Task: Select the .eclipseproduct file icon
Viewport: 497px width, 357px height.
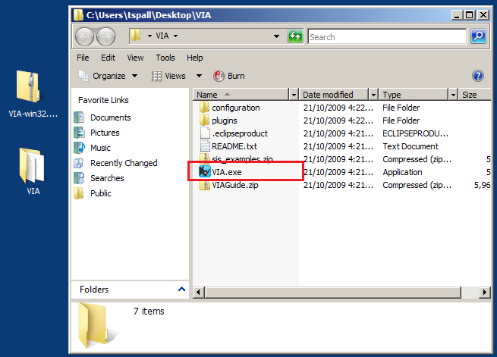Action: tap(205, 133)
